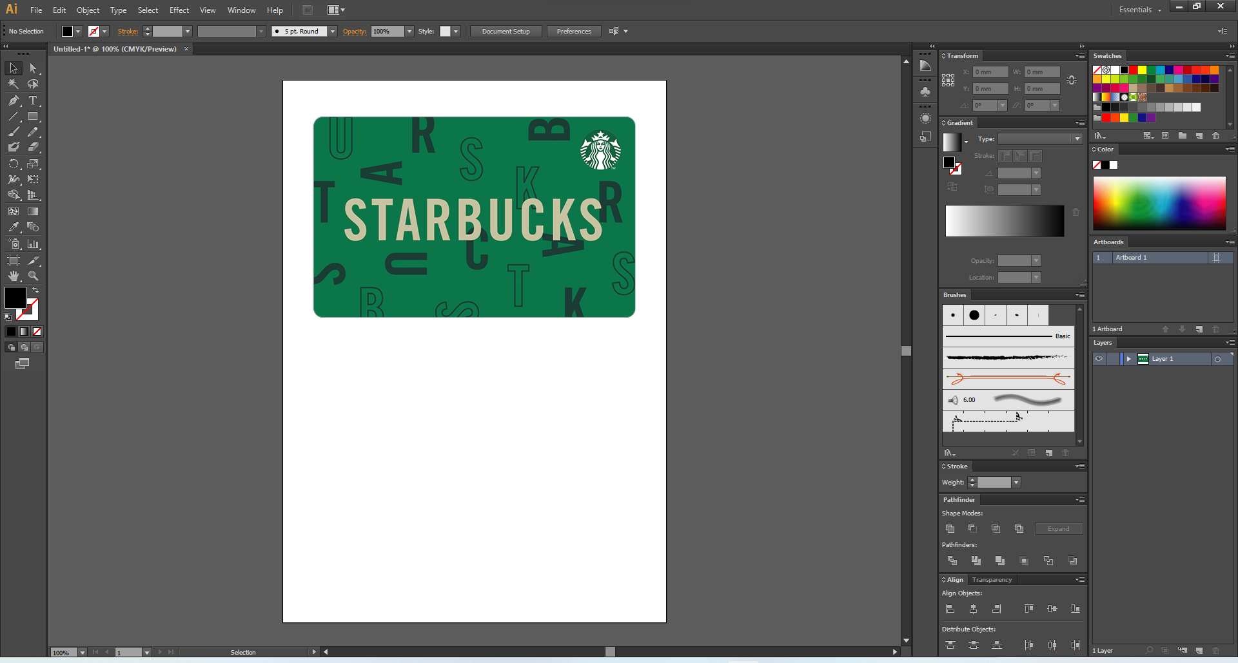Viewport: 1238px width, 663px height.
Task: Select the Magic Wand tool
Action: 14,84
